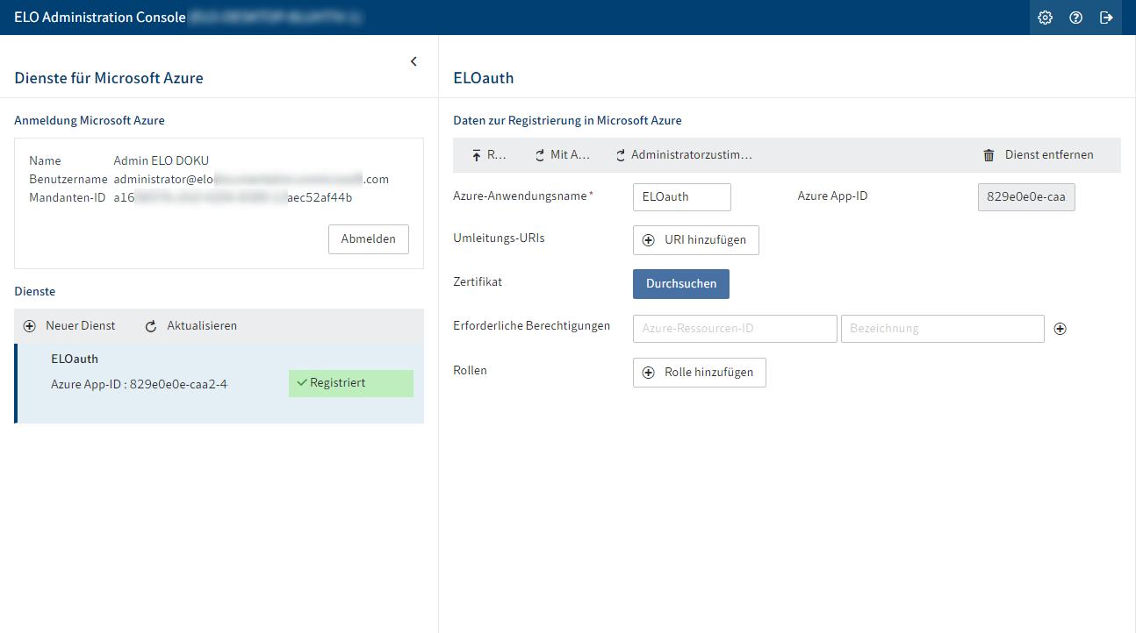Click the ELOauth heading in the right panel

coord(484,78)
